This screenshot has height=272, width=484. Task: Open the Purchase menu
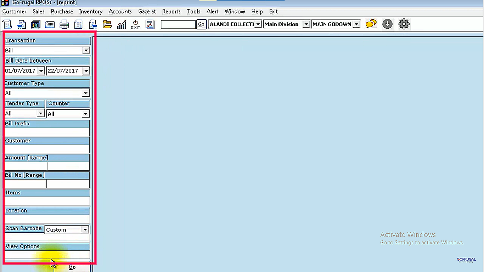click(x=62, y=11)
